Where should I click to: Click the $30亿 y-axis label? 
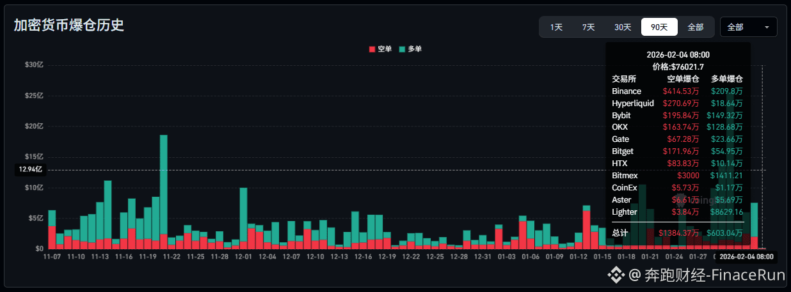pyautogui.click(x=34, y=65)
